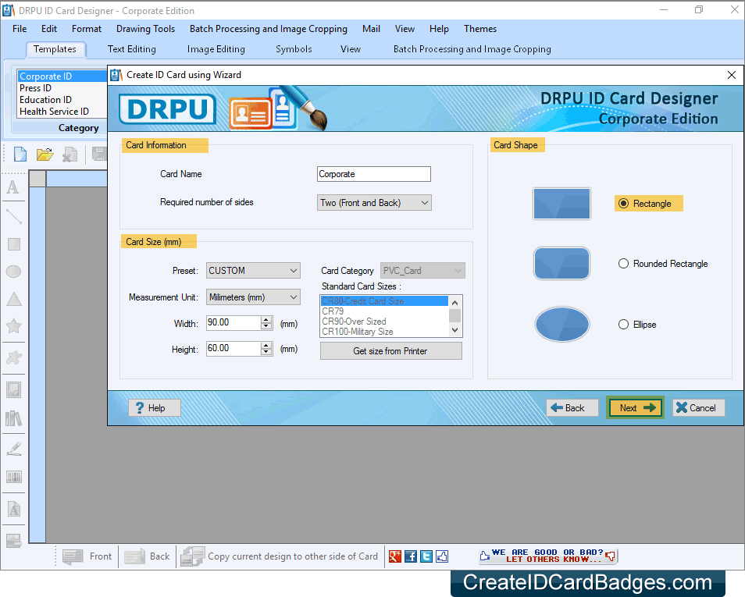The height and width of the screenshot is (597, 745).
Task: Select the Image insert tool
Action: pos(14,390)
